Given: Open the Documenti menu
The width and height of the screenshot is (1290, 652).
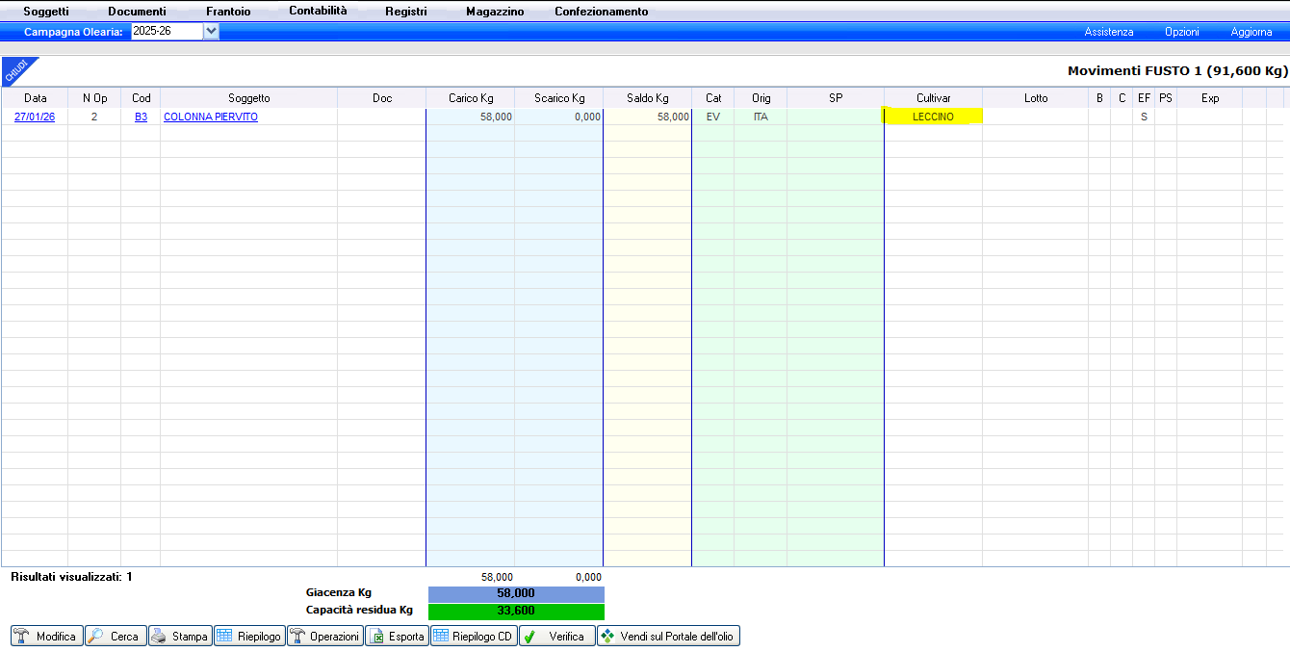Looking at the screenshot, I should click(137, 12).
